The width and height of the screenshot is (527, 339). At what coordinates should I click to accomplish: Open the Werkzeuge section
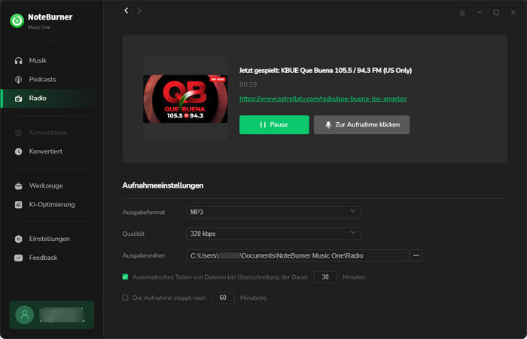(52, 186)
